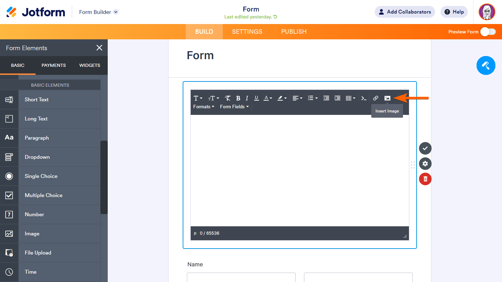Click the Multiple Choice element icon

pos(9,195)
